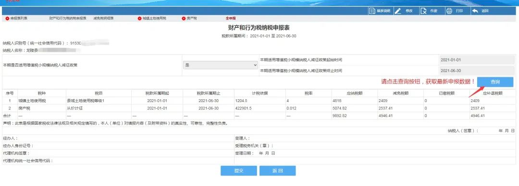Click the 序号 column header
Screen dimensions: 519x186
click(x=10, y=93)
